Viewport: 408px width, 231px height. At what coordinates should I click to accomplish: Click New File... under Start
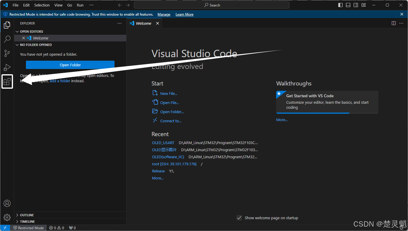pyautogui.click(x=165, y=93)
